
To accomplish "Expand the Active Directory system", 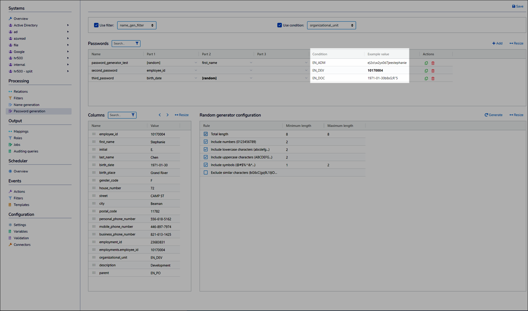I will [68, 25].
